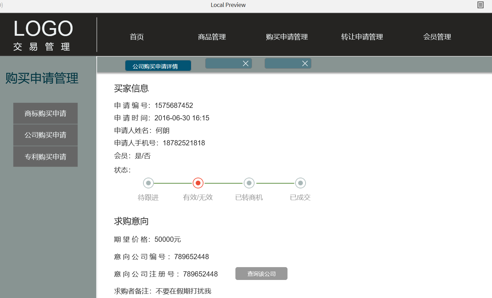Close the second blank tab

tap(305, 63)
